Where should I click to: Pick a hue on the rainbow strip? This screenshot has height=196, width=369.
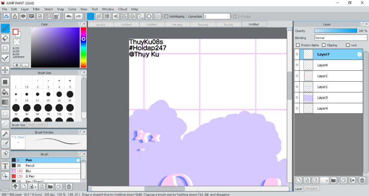click(x=83, y=48)
